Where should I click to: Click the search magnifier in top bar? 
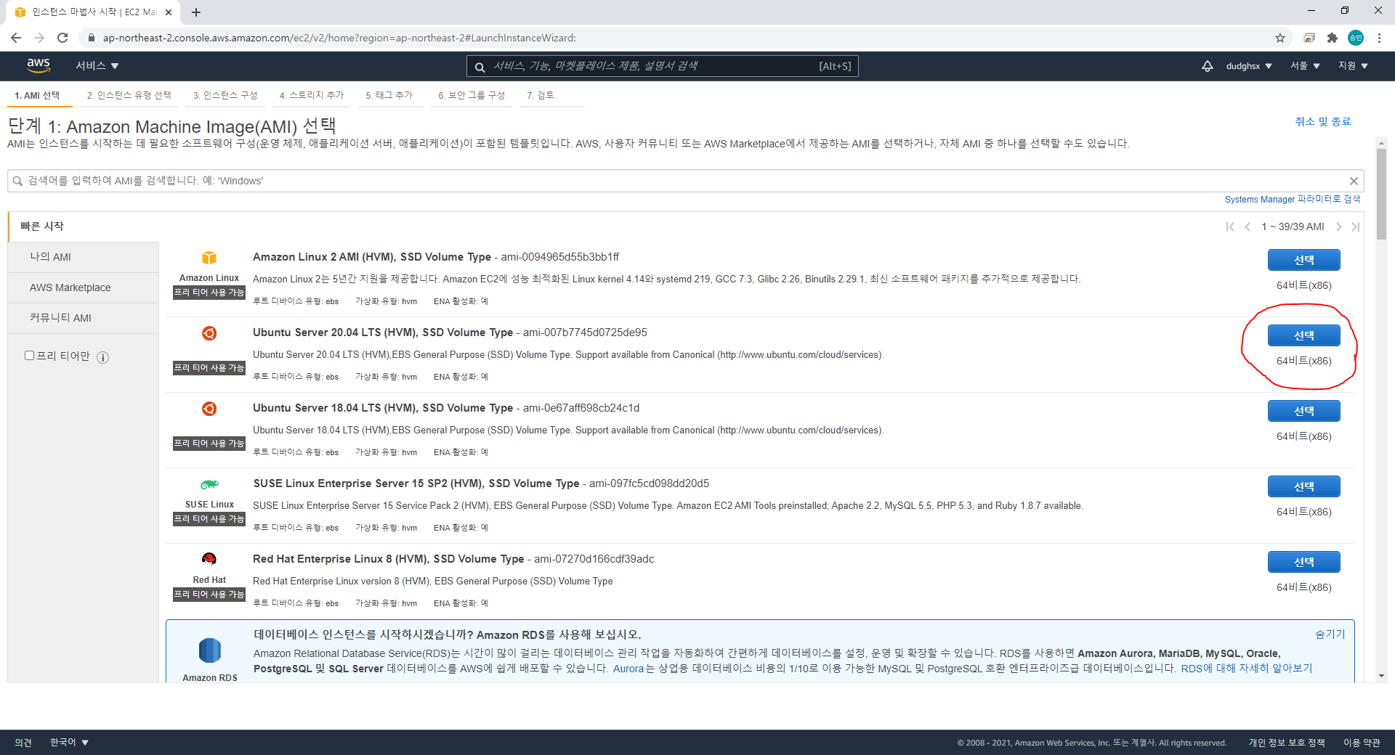coord(480,67)
